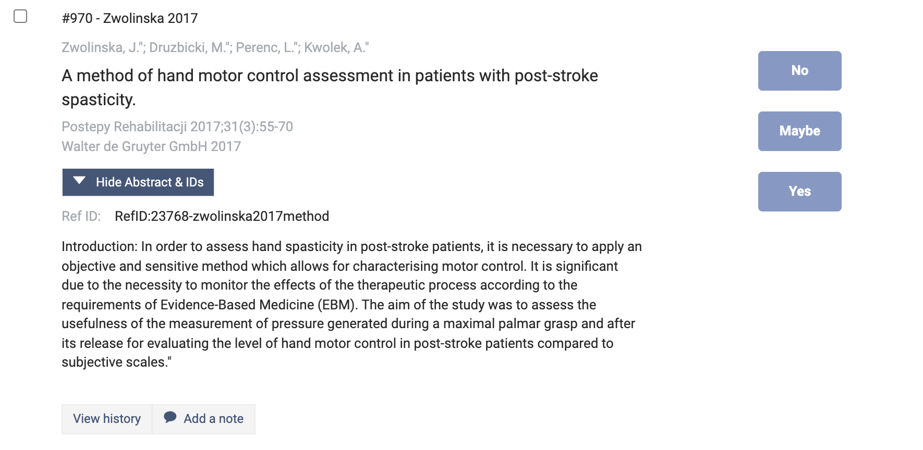
Task: Click the article title about hand motor control
Action: [330, 76]
